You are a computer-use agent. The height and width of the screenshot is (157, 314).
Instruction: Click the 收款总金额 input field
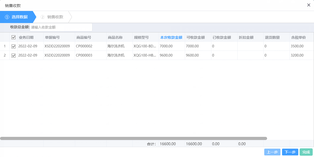pyautogui.click(x=61, y=27)
